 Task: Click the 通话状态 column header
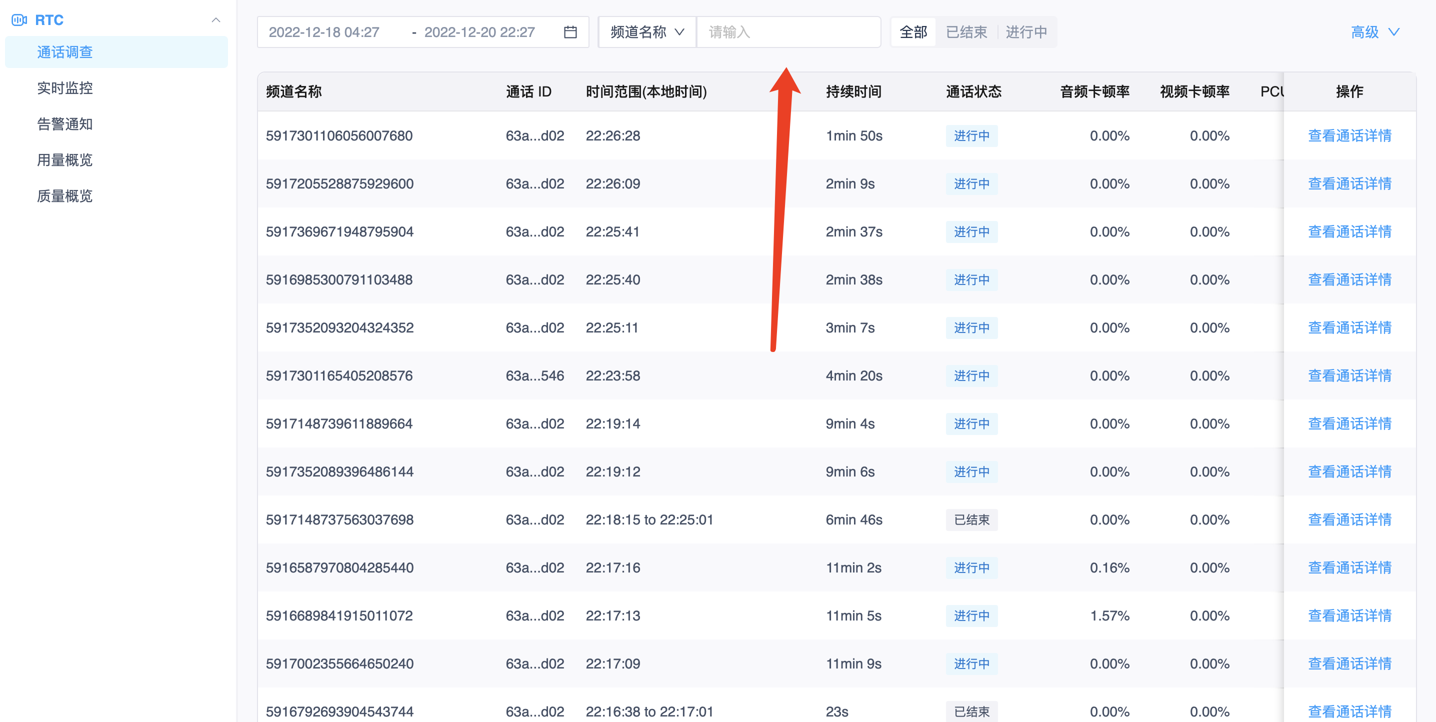pos(973,91)
